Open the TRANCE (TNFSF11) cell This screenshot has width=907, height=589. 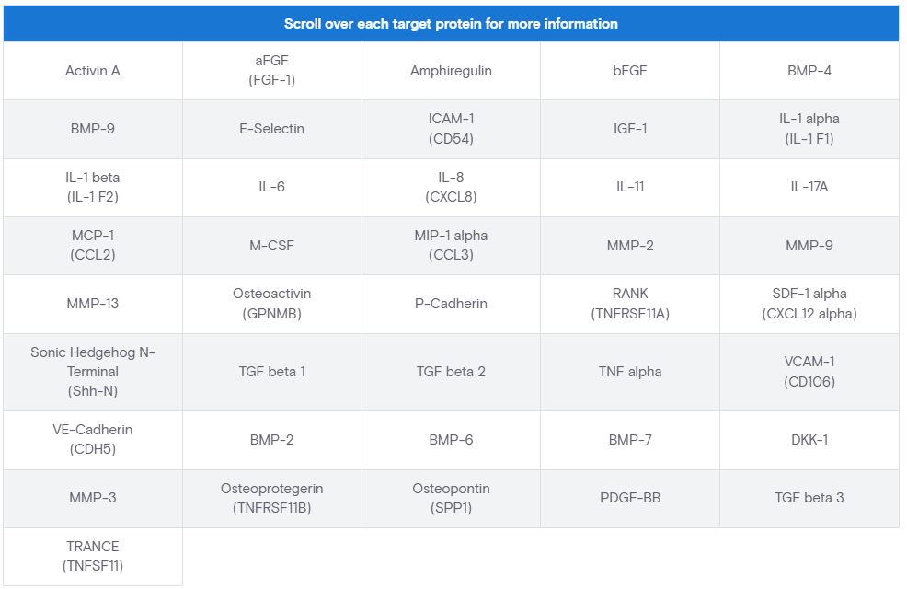93,556
